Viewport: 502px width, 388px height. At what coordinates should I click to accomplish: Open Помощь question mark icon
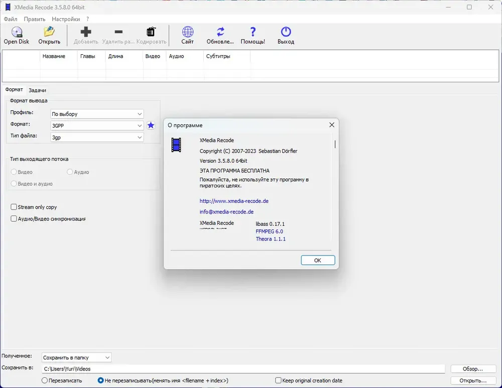click(x=253, y=32)
